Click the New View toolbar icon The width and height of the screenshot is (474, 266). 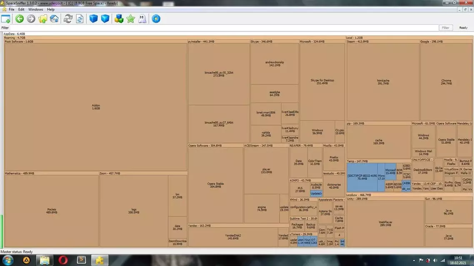pyautogui.click(x=6, y=19)
